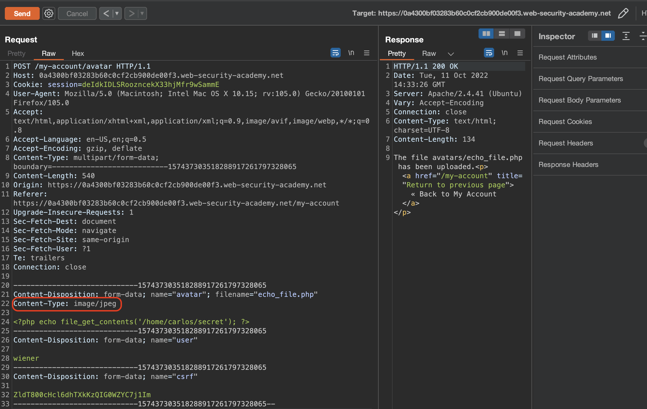Toggle word wrap in the Response panel
This screenshot has height=409, width=647.
489,53
